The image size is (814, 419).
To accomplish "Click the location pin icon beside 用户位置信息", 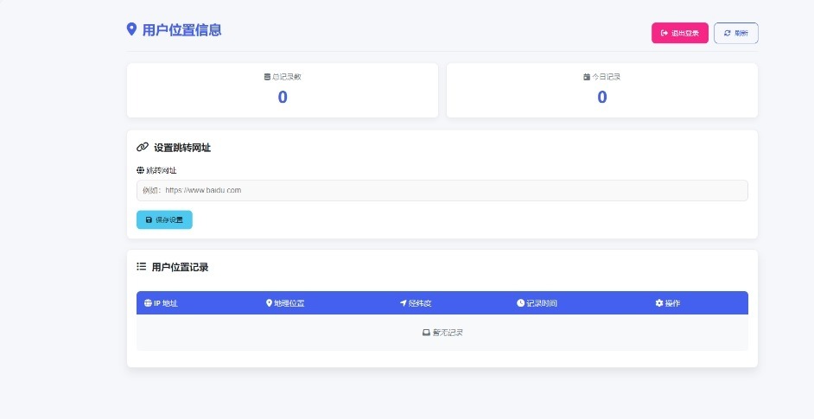I will [x=131, y=29].
